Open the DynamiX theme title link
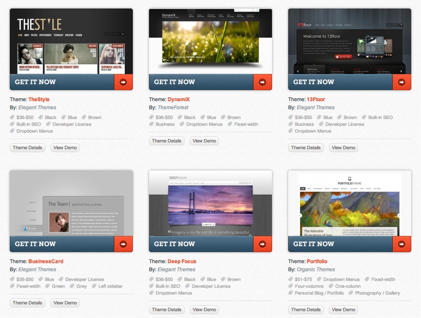Image resolution: width=421 pixels, height=318 pixels. coord(179,99)
